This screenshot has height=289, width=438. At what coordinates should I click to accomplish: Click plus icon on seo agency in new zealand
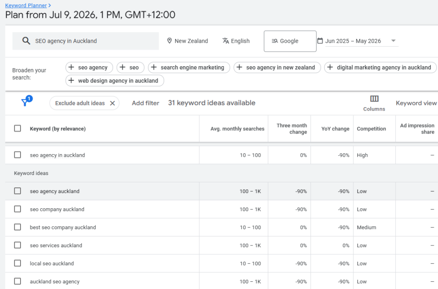tap(240, 67)
